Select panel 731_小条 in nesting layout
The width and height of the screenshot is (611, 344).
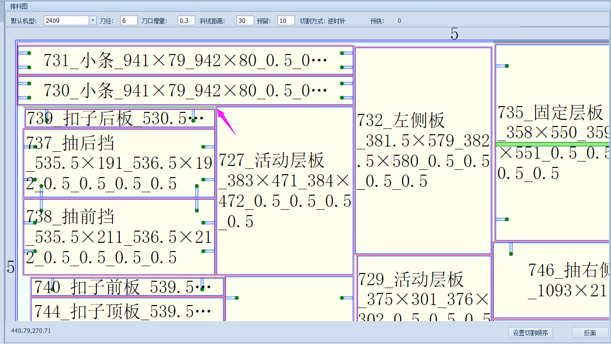[x=185, y=60]
